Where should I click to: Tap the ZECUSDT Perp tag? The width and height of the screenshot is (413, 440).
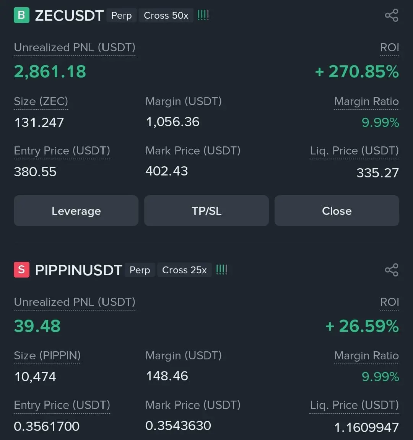[x=122, y=15]
